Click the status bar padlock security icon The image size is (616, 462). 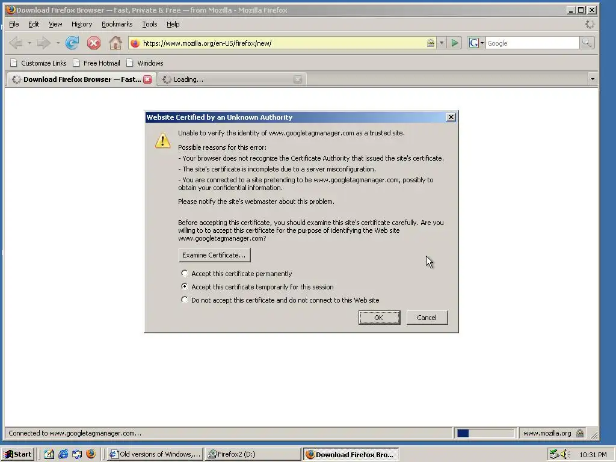(580, 433)
